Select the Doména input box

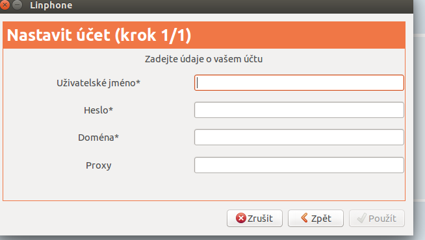pos(299,138)
